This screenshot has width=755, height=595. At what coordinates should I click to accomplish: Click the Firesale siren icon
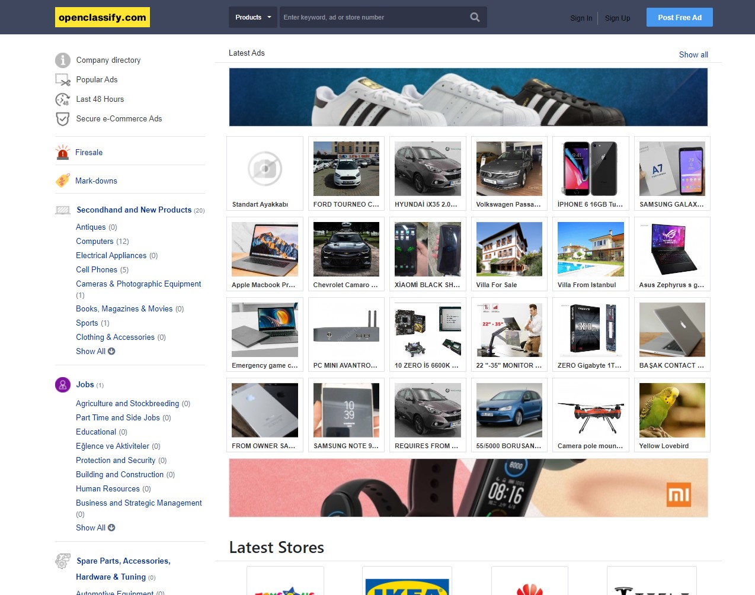tap(62, 152)
